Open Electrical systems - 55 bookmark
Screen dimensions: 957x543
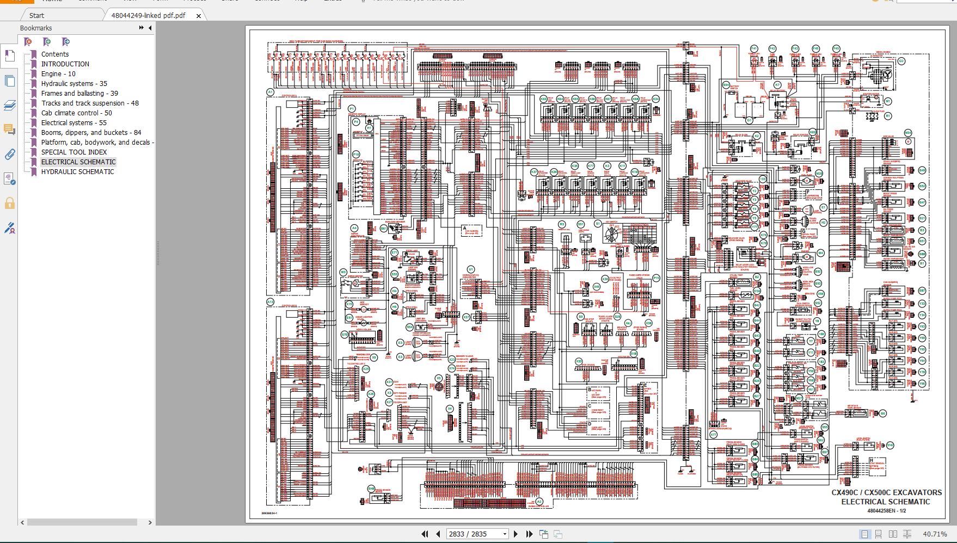[74, 122]
